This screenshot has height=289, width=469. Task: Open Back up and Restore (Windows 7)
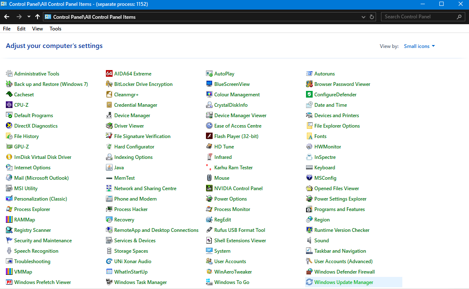(51, 84)
